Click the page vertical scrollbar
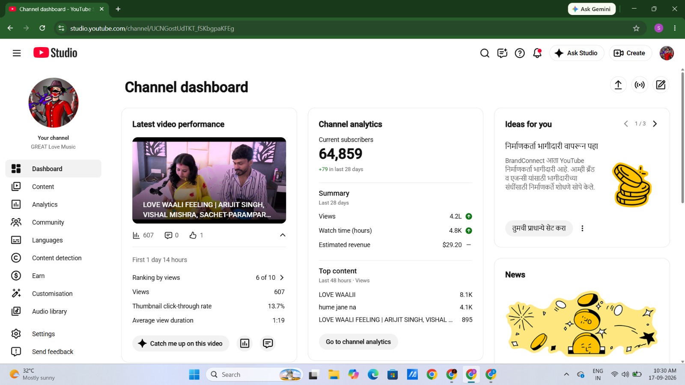685x385 pixels. [682, 137]
